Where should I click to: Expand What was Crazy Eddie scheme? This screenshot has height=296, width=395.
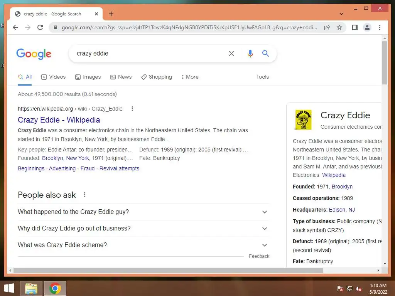(143, 245)
